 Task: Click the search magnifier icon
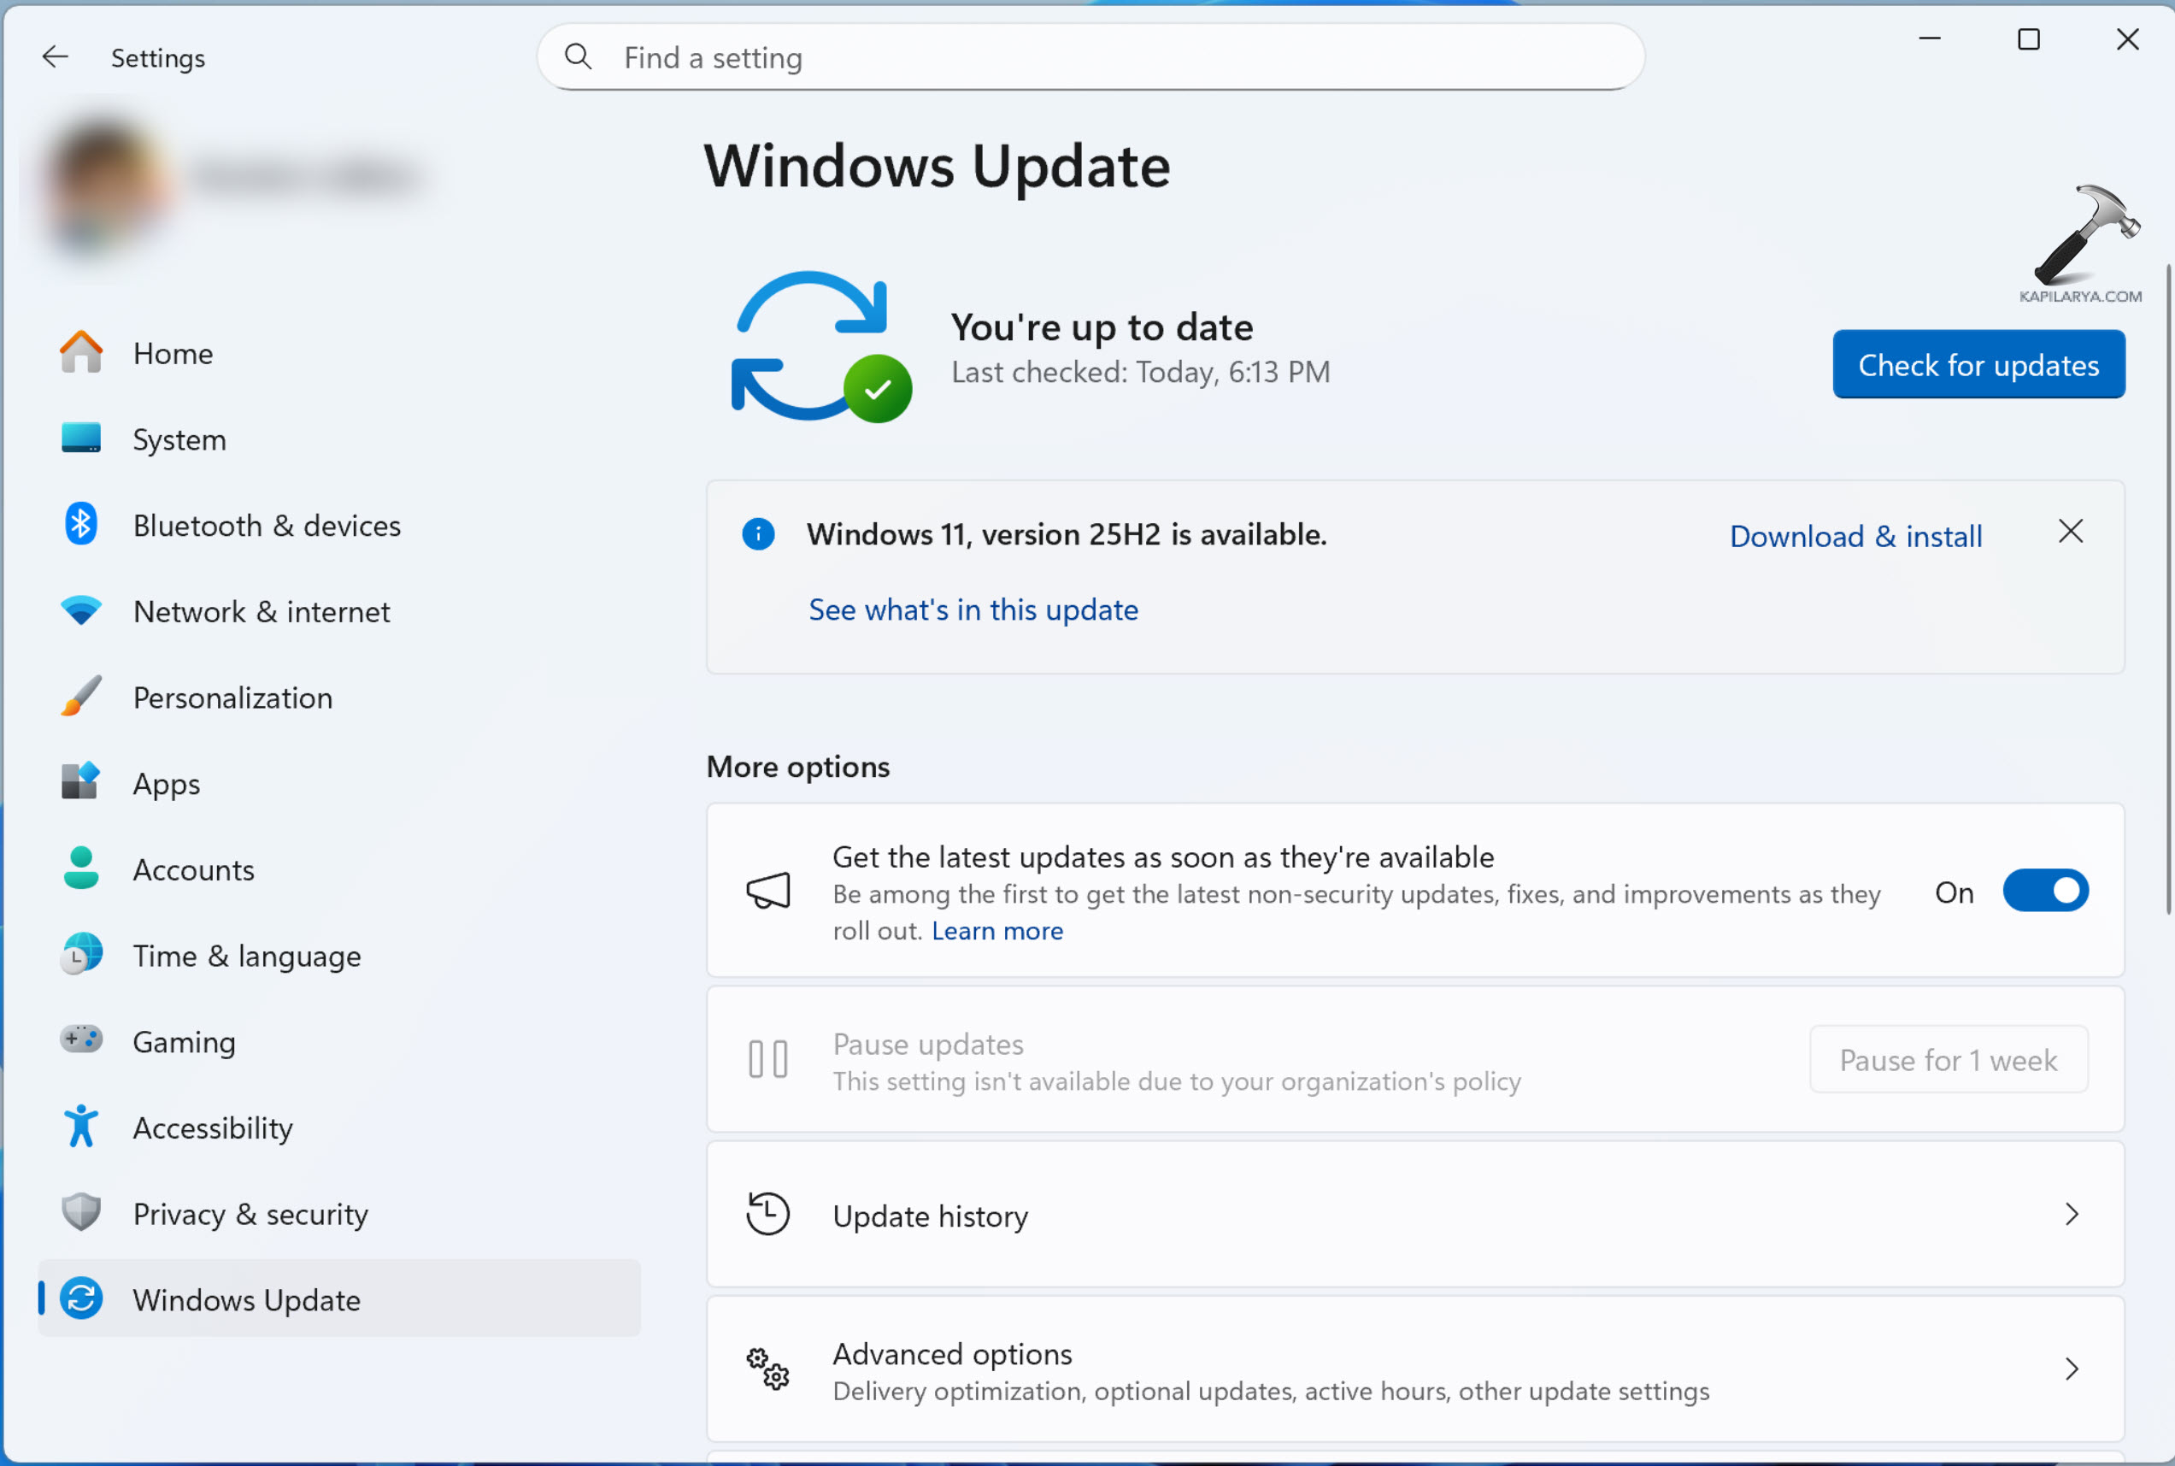(579, 57)
